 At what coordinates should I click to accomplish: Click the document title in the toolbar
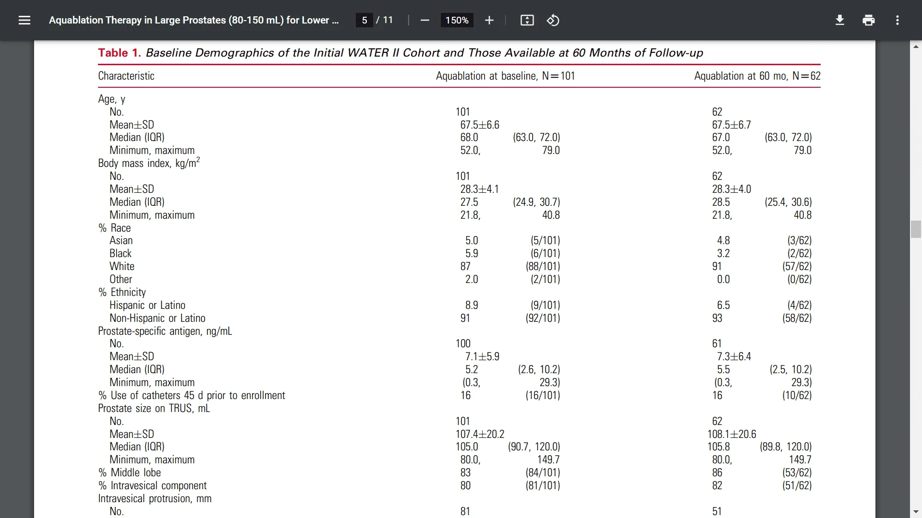pos(194,20)
